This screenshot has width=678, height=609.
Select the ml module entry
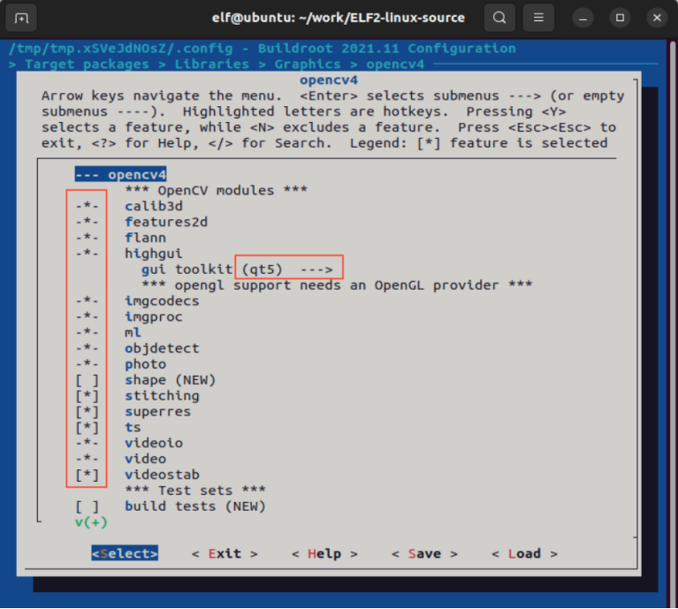coord(109,333)
